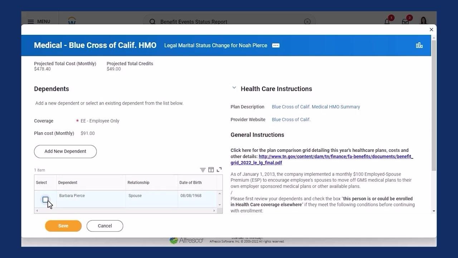This screenshot has height=258, width=458.
Task: Open the chart icon in blue header
Action: click(x=419, y=45)
